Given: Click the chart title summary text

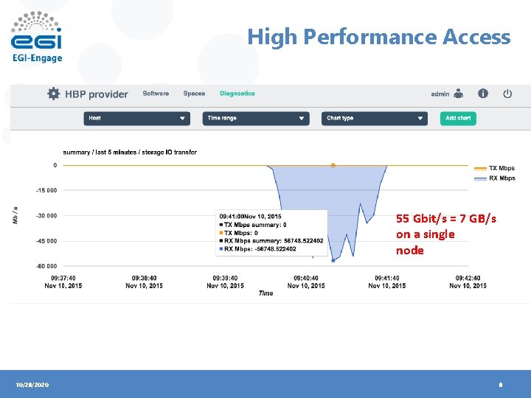Looking at the screenshot, I should coord(130,153).
